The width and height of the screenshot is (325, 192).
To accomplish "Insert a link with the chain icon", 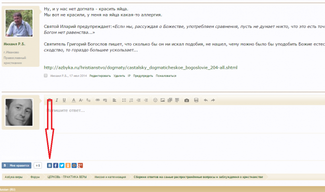I will [x=97, y=100].
